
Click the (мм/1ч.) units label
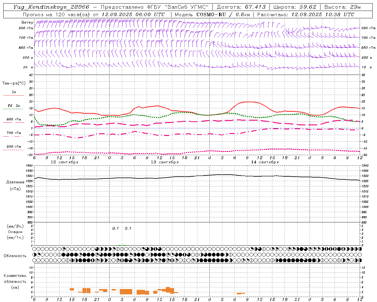click(x=15, y=237)
